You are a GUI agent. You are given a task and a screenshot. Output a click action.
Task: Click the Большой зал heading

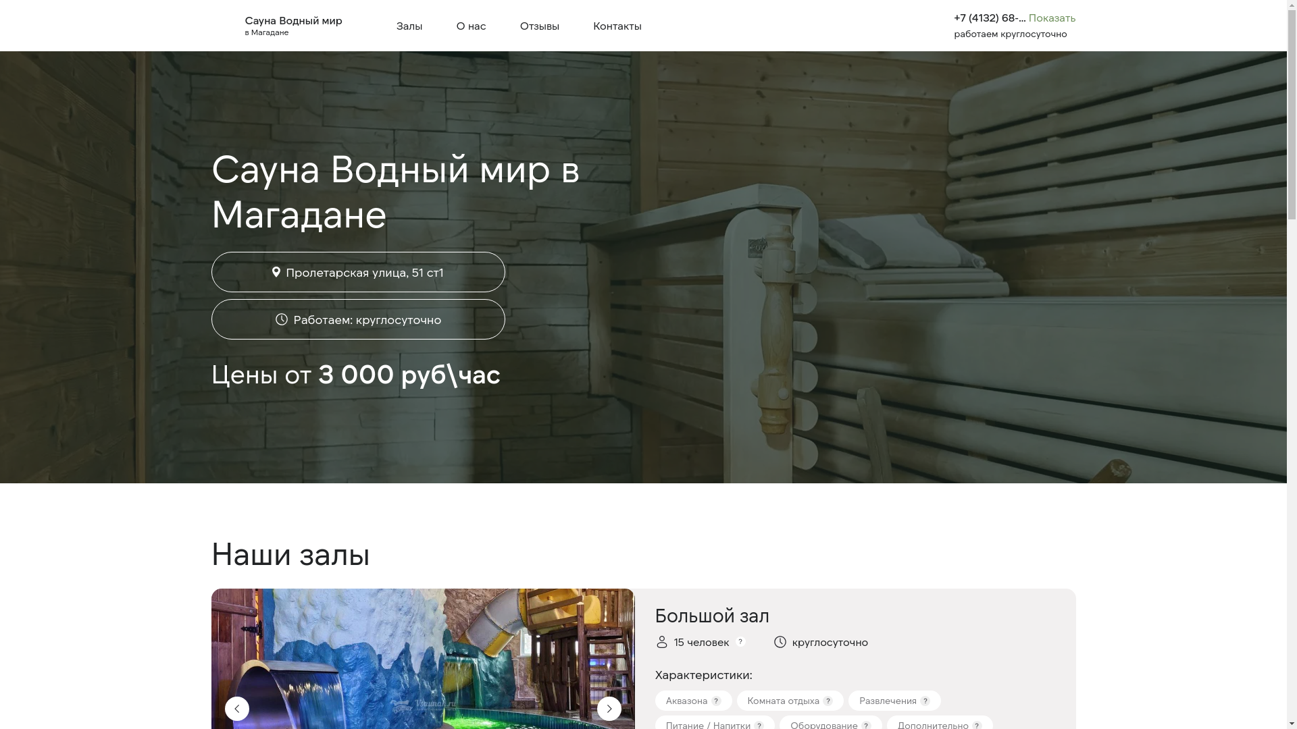pyautogui.click(x=712, y=616)
